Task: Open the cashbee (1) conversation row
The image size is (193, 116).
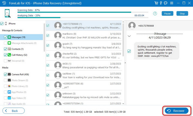Action: click(x=84, y=75)
